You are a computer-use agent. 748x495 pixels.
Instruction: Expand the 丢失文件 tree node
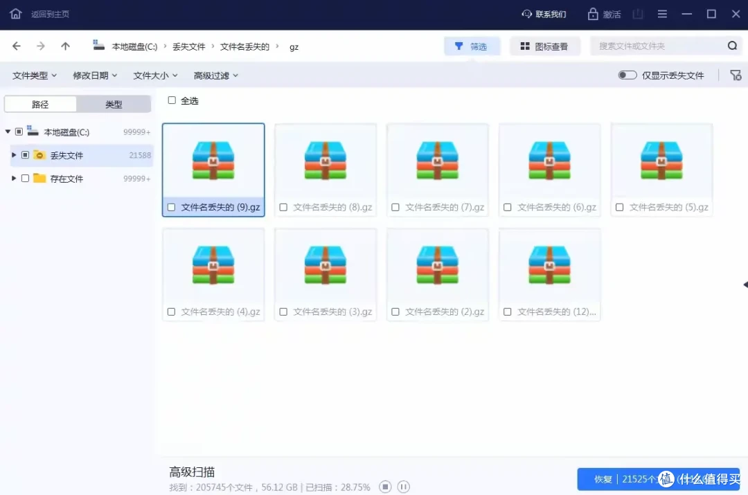click(x=14, y=155)
